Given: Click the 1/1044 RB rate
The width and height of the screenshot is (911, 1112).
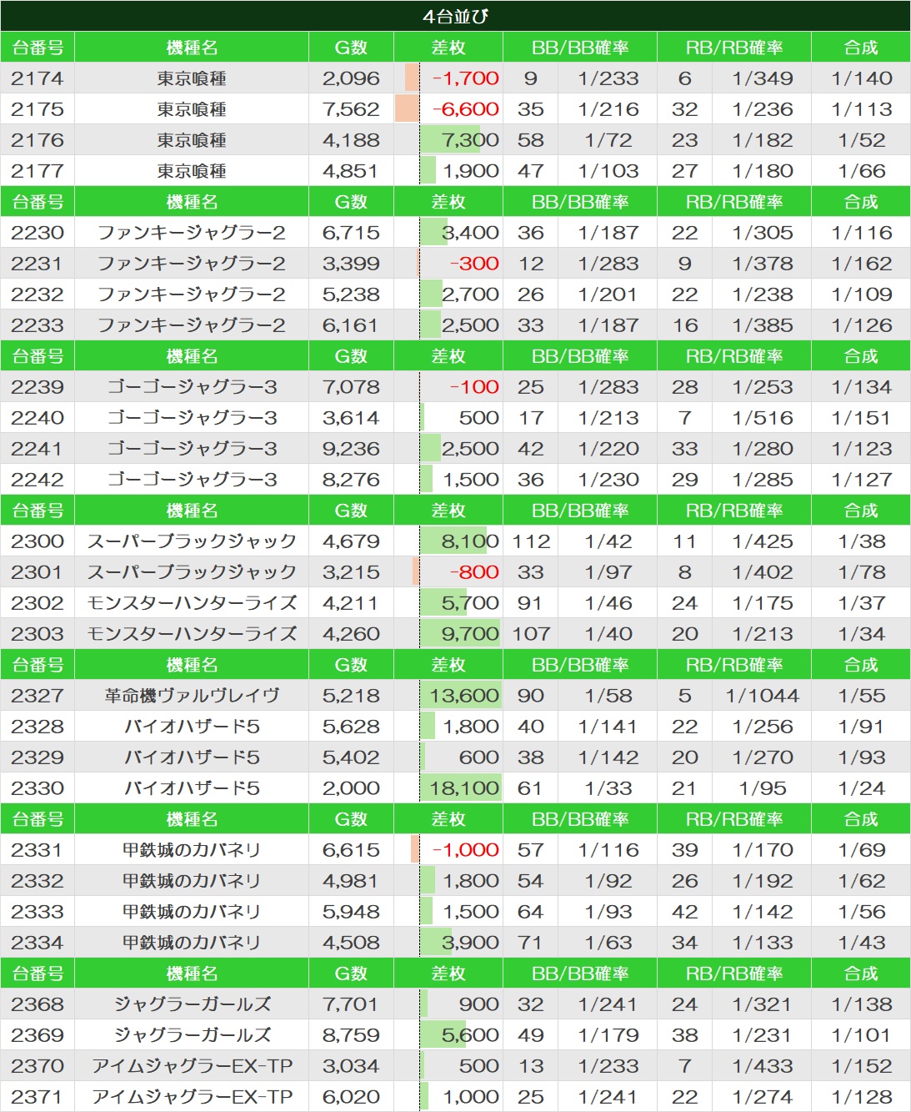Looking at the screenshot, I should coord(763,696).
